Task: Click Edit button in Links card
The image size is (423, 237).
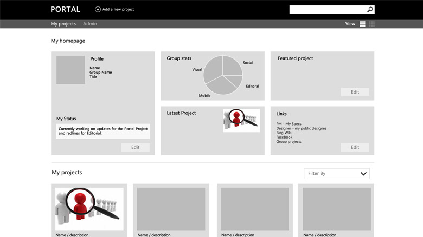Action: click(x=355, y=147)
